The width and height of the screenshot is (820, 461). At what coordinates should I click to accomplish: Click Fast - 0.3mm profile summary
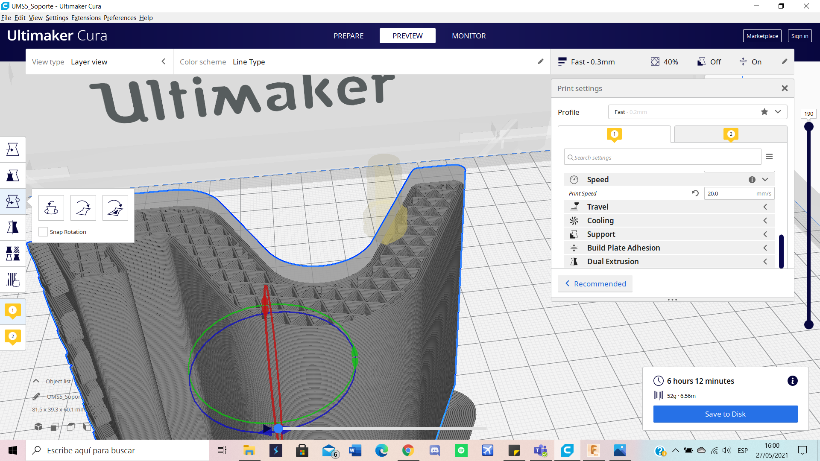(x=586, y=62)
